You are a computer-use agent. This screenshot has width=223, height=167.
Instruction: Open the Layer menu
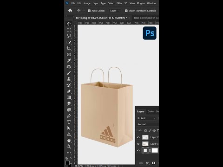(x=96, y=3)
